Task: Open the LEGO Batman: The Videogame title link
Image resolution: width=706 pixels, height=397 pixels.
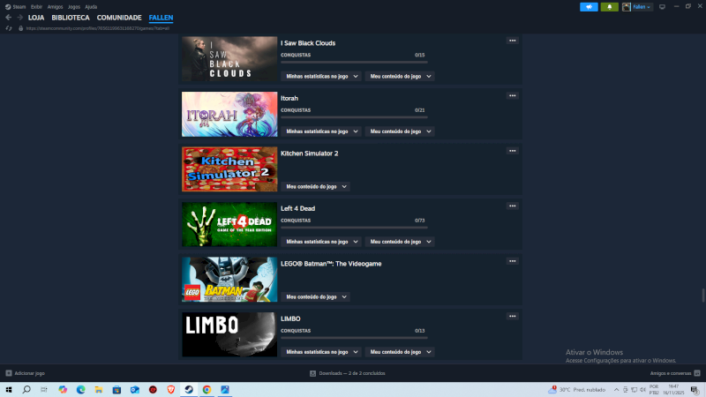Action: click(x=331, y=264)
